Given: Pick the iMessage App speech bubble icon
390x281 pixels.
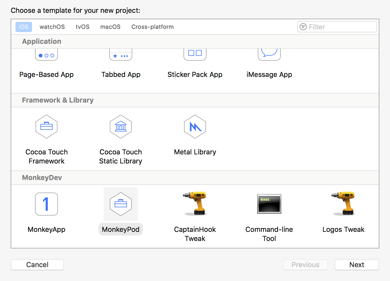Looking at the screenshot, I should point(269,55).
